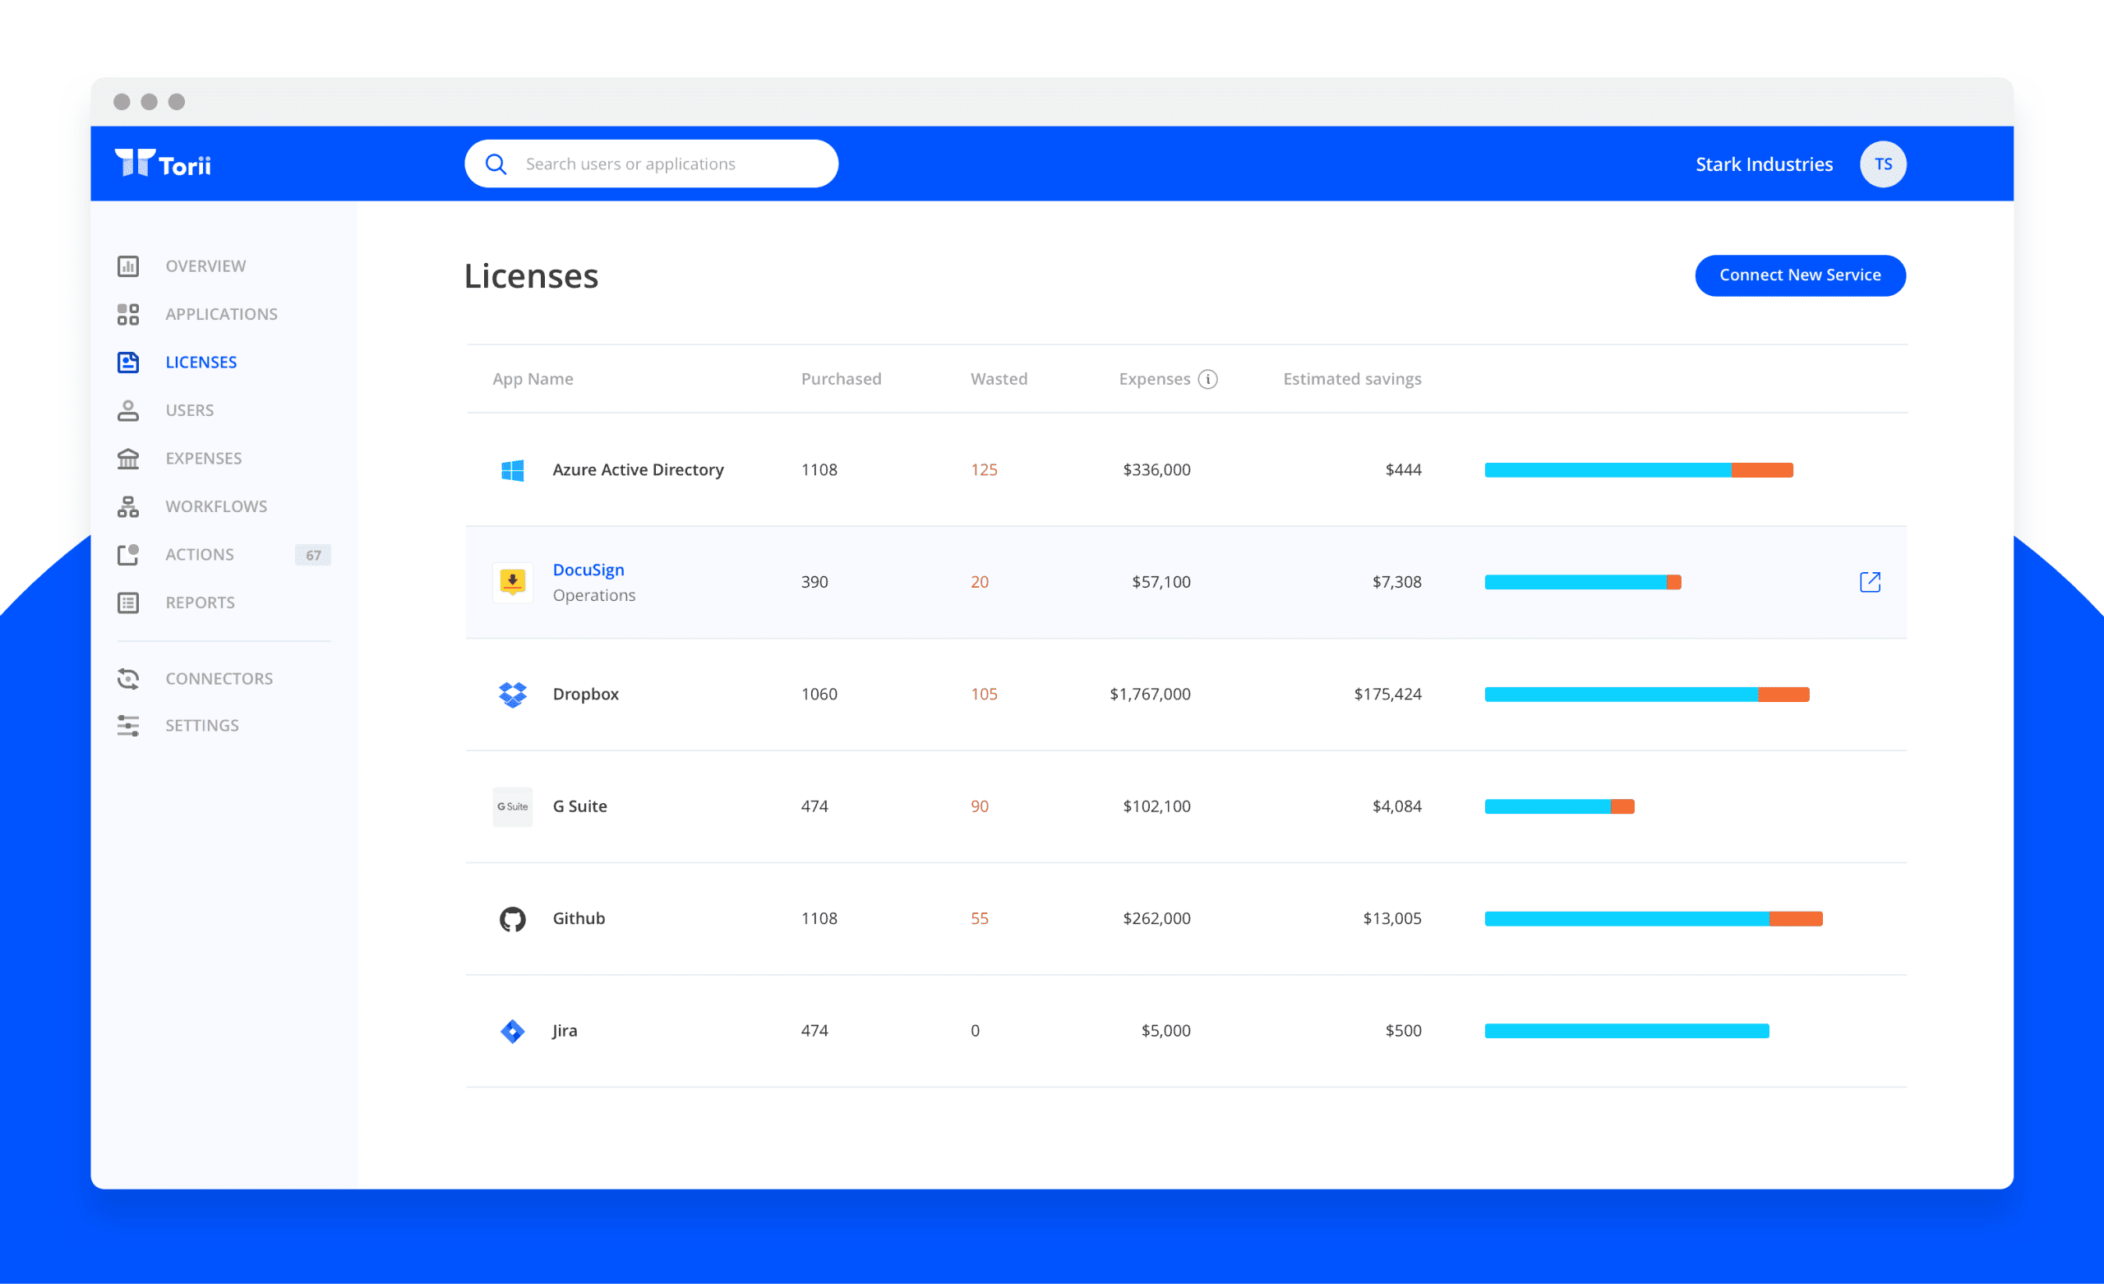The height and width of the screenshot is (1284, 2104).
Task: Sort by the Wasted column header
Action: [999, 379]
